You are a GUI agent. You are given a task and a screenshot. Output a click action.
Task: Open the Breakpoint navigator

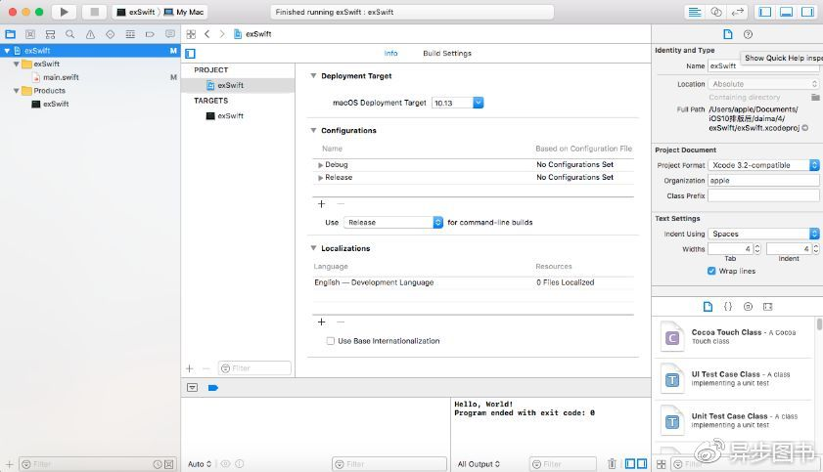pos(150,34)
